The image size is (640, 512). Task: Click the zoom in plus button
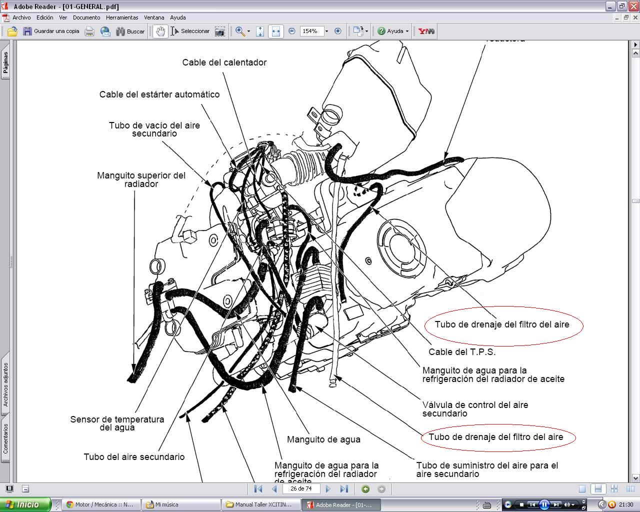pyautogui.click(x=338, y=31)
